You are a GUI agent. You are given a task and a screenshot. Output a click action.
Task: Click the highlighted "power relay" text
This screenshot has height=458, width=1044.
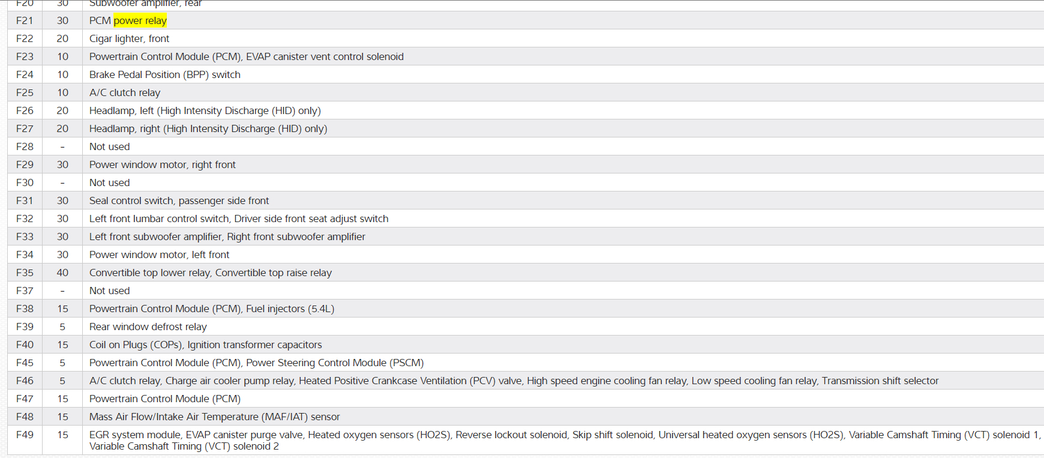tap(140, 20)
